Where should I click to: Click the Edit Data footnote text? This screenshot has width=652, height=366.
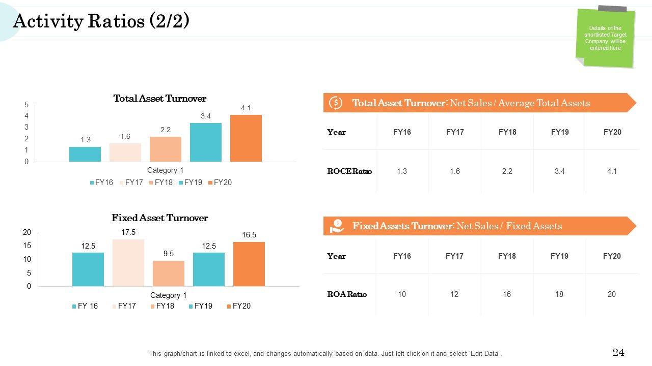pyautogui.click(x=325, y=354)
